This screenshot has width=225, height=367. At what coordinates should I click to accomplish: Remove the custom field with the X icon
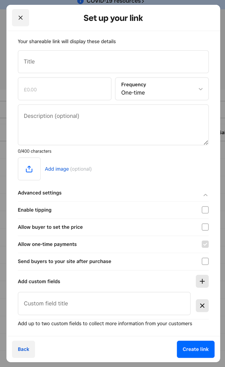[x=202, y=305]
